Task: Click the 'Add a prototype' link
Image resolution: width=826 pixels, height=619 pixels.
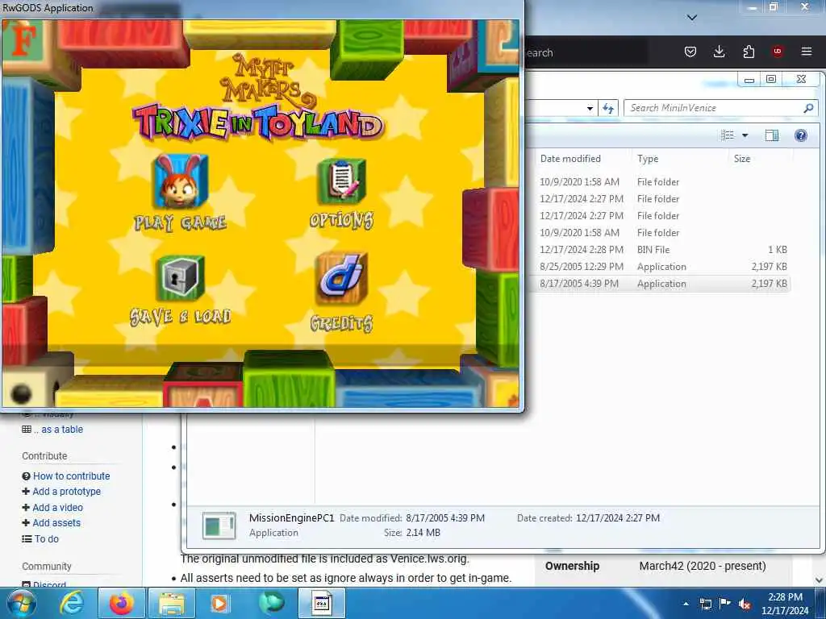Action: [x=66, y=491]
